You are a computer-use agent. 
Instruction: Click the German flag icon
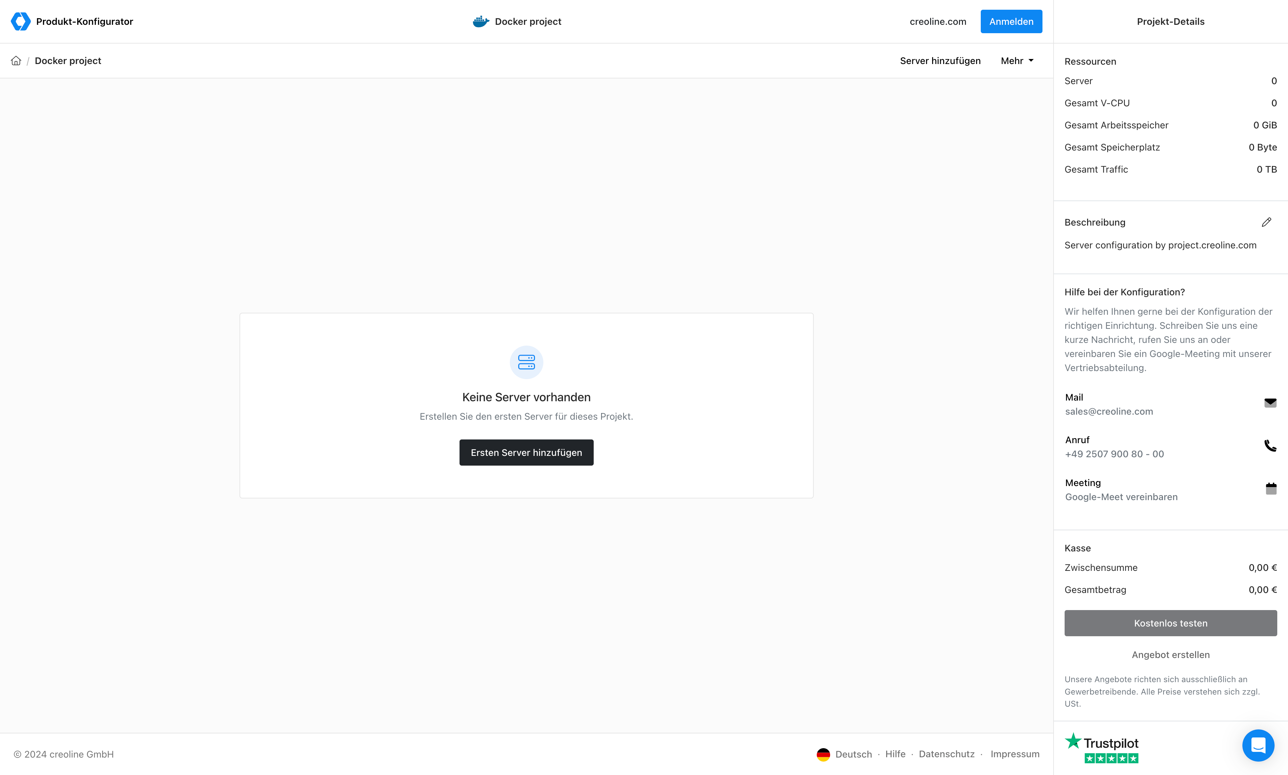823,754
